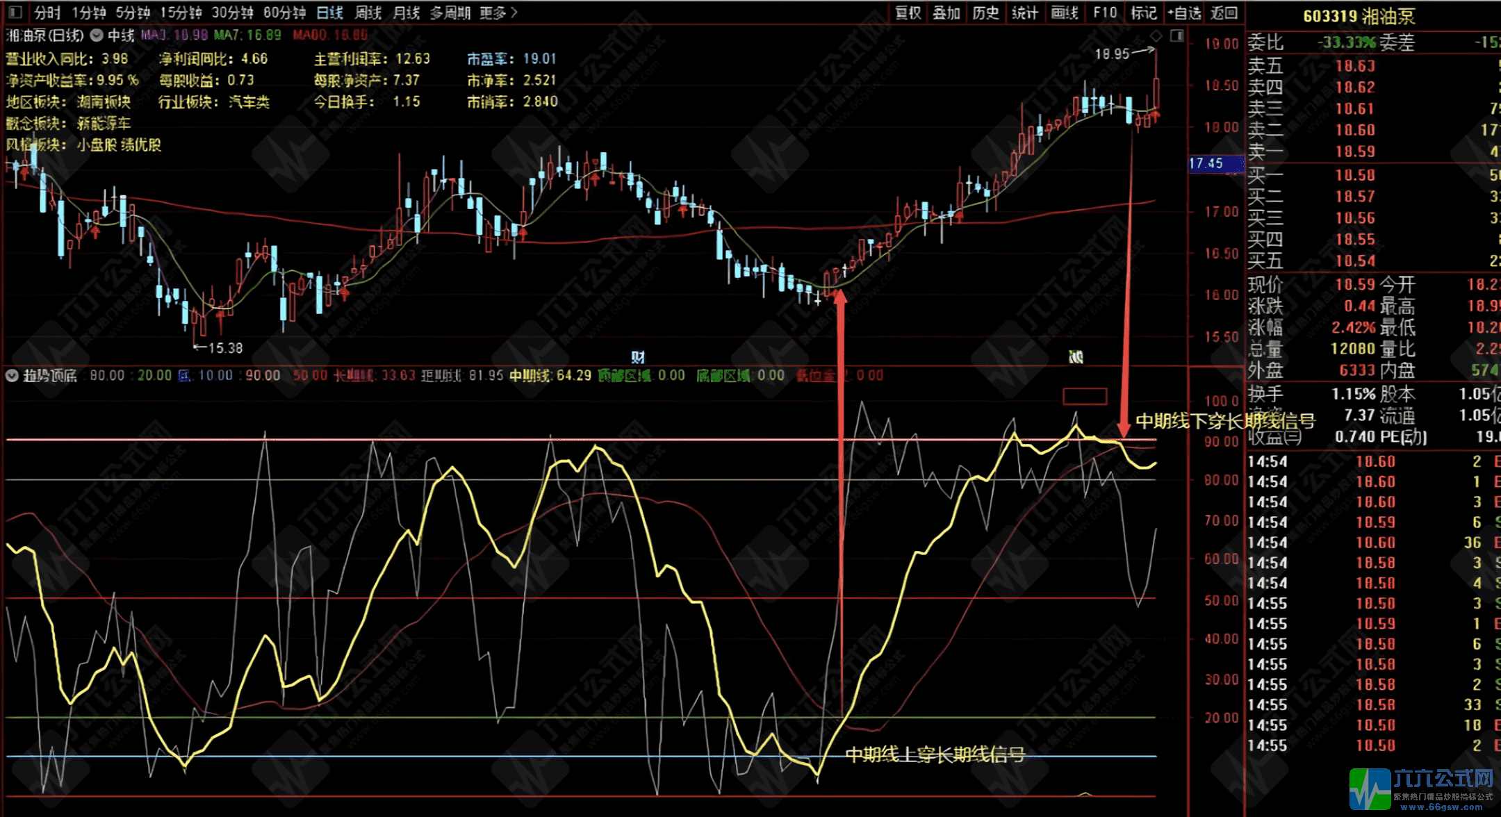The height and width of the screenshot is (817, 1501).
Task: Open the 多周期 view
Action: (x=450, y=13)
